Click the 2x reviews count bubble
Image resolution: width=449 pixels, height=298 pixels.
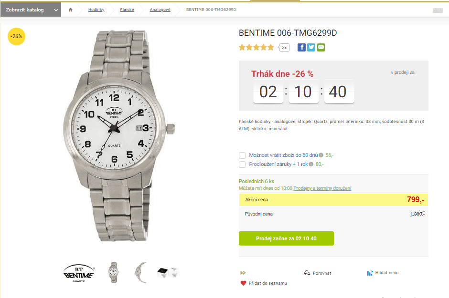pyautogui.click(x=283, y=47)
